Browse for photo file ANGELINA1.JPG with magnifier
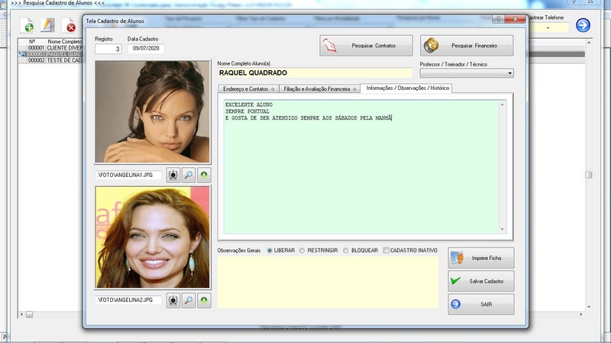The width and height of the screenshot is (611, 343). 189,175
